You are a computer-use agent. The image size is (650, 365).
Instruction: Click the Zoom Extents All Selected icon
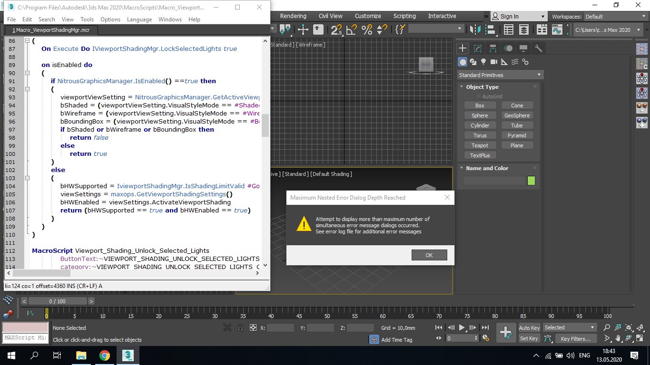click(x=640, y=327)
